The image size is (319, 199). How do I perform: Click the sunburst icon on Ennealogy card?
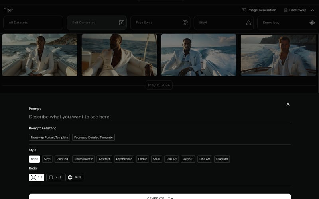312,23
